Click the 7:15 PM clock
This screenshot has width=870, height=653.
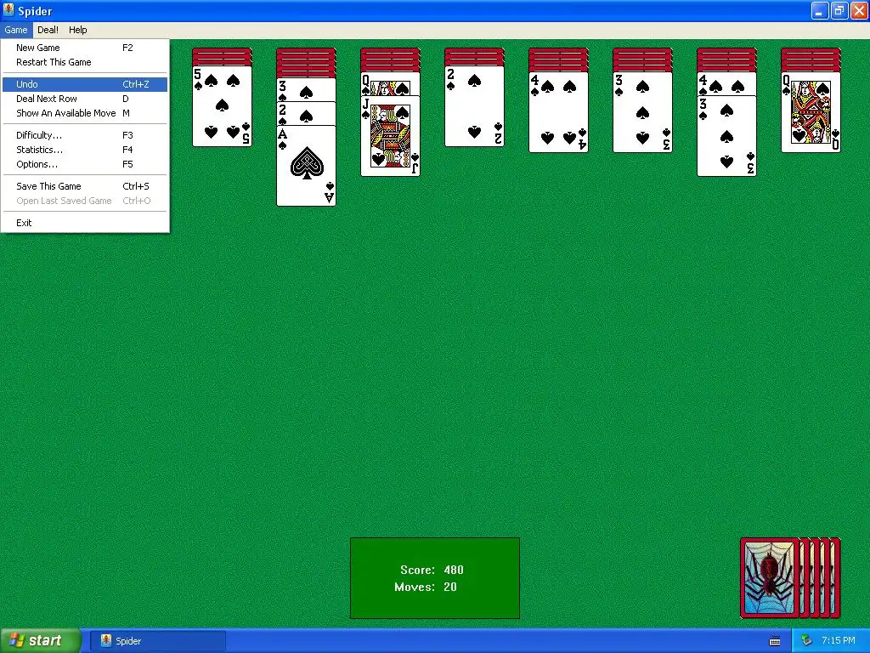coord(839,641)
